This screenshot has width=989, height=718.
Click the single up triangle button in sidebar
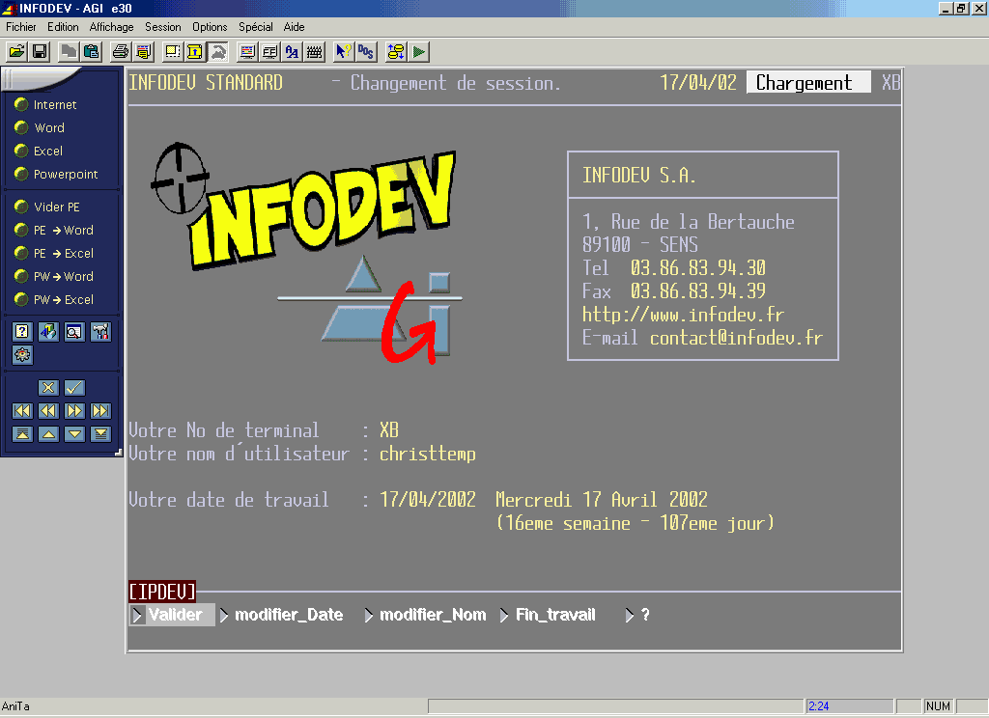coord(48,433)
